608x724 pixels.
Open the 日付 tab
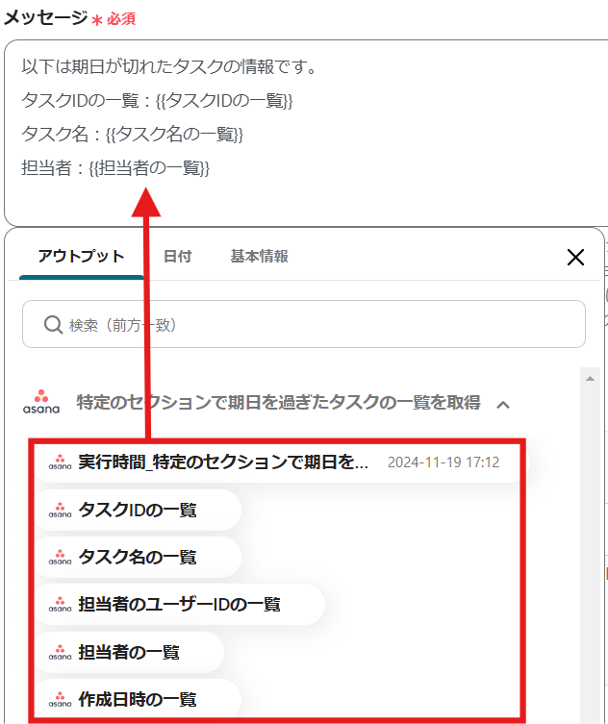[x=177, y=257]
